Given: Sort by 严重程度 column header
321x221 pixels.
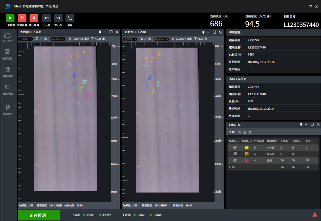Looking at the screenshot, I should pos(259,141).
